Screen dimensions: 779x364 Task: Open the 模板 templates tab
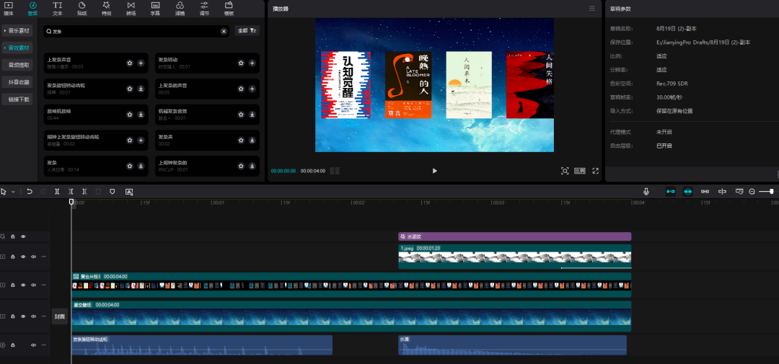(x=229, y=9)
